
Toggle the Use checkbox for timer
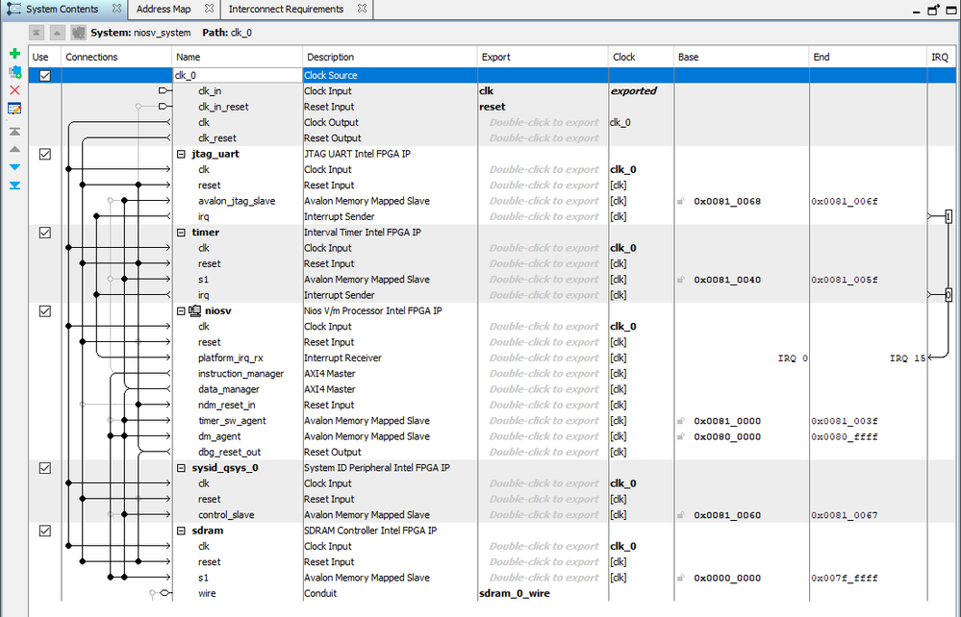coord(45,233)
